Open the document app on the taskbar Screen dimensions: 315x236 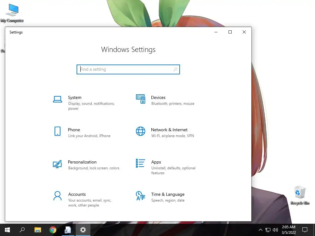(x=68, y=230)
